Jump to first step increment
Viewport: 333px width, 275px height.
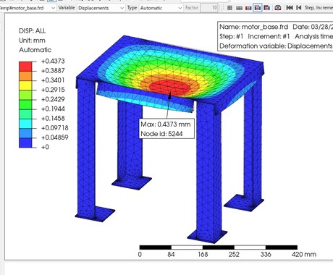(290, 8)
